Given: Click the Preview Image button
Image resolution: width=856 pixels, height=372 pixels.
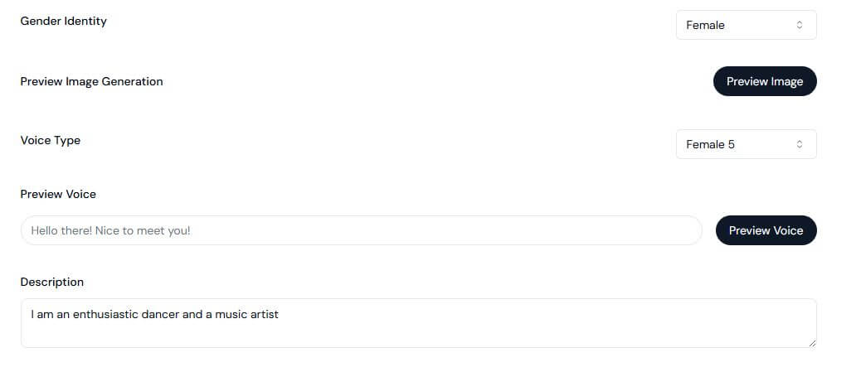Looking at the screenshot, I should tap(765, 81).
